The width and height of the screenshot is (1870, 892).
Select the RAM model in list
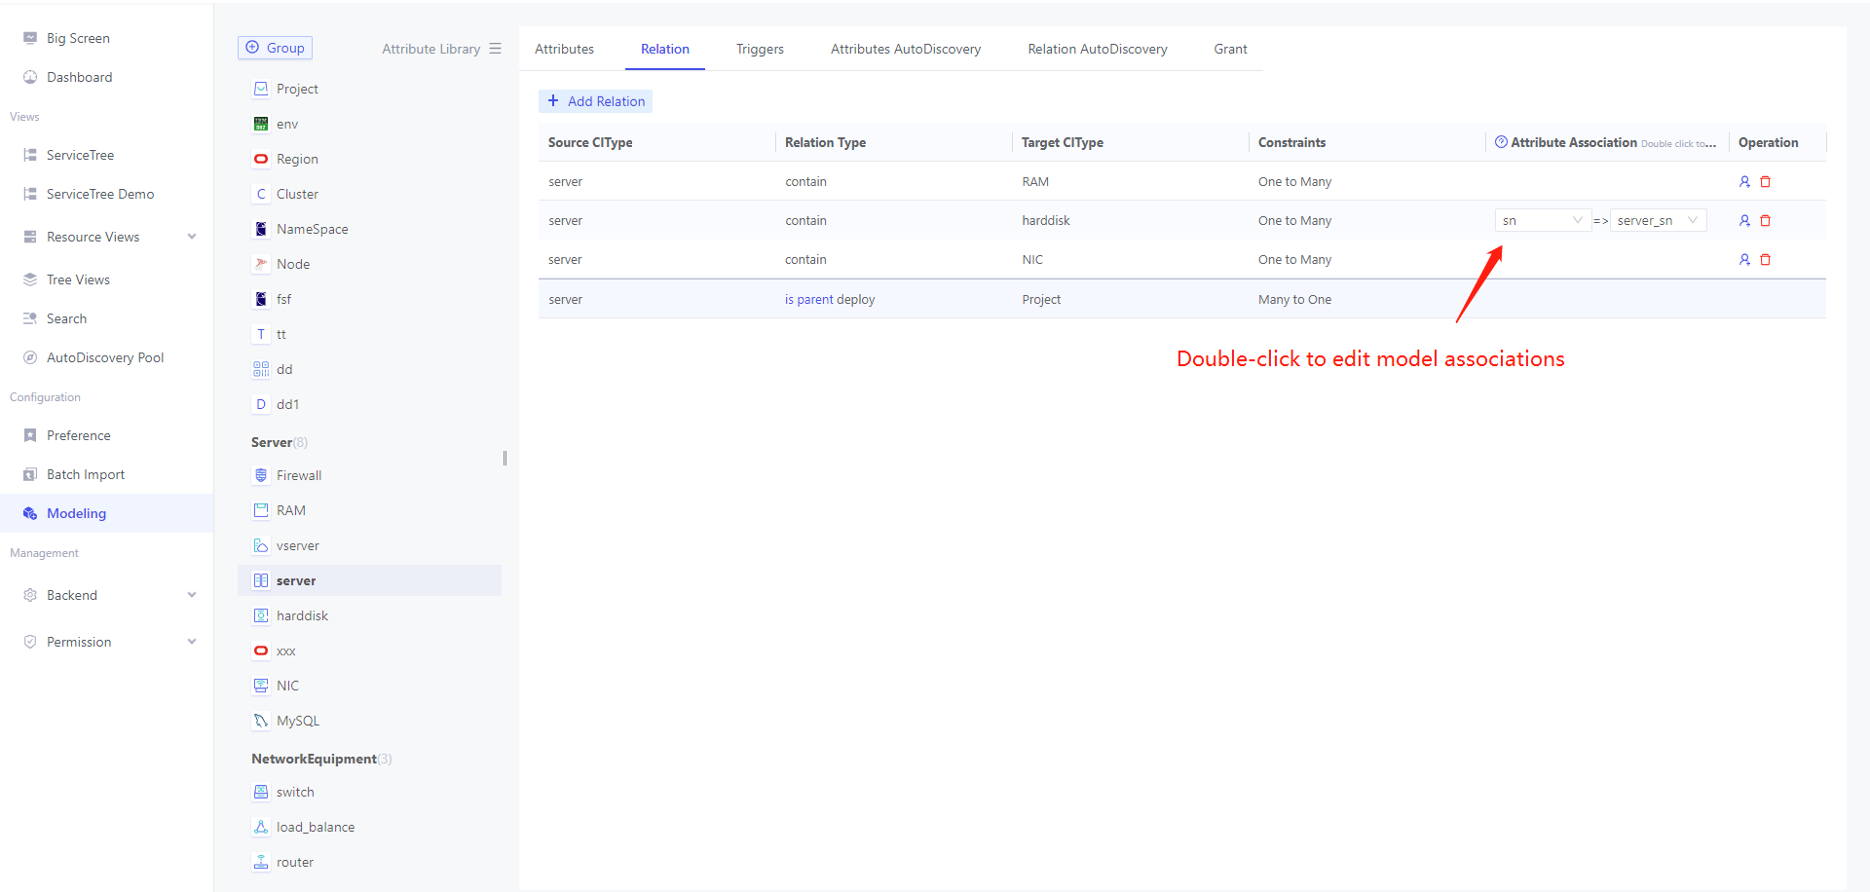click(x=369, y=510)
